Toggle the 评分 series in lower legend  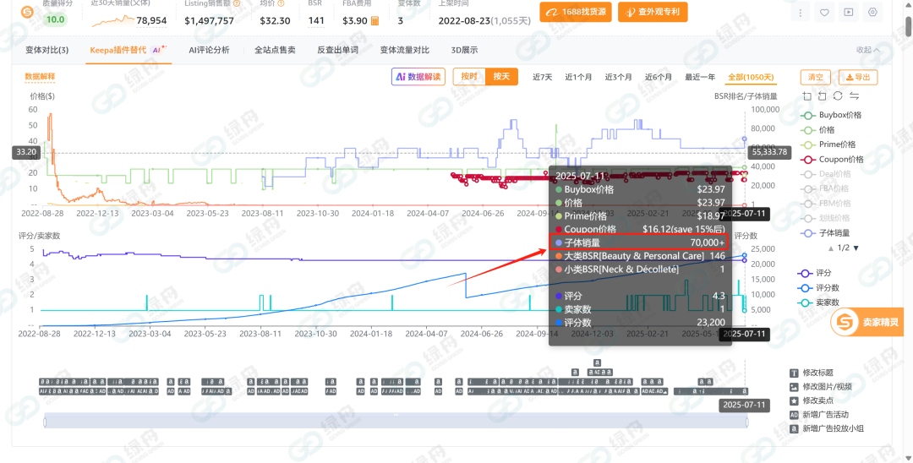[x=814, y=273]
